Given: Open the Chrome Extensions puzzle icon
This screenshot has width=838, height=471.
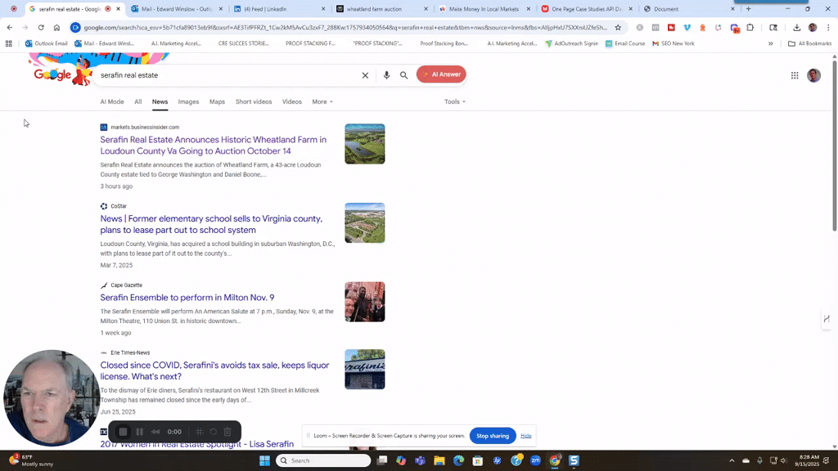Looking at the screenshot, I should pos(750,27).
